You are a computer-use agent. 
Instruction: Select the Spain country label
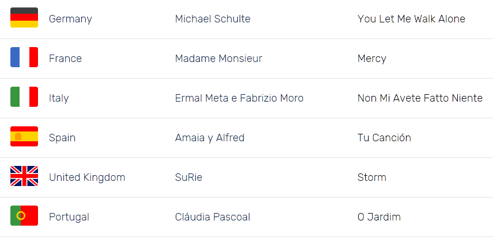pos(62,138)
